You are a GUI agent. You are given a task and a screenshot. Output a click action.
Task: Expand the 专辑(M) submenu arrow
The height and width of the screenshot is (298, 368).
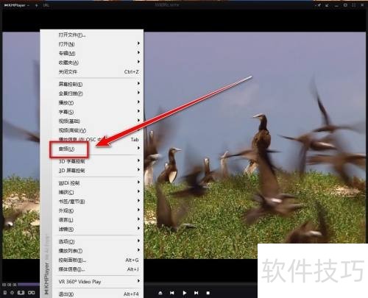(138, 52)
